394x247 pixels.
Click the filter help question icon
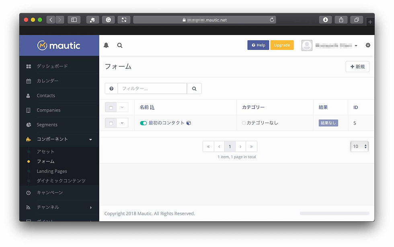(x=111, y=89)
